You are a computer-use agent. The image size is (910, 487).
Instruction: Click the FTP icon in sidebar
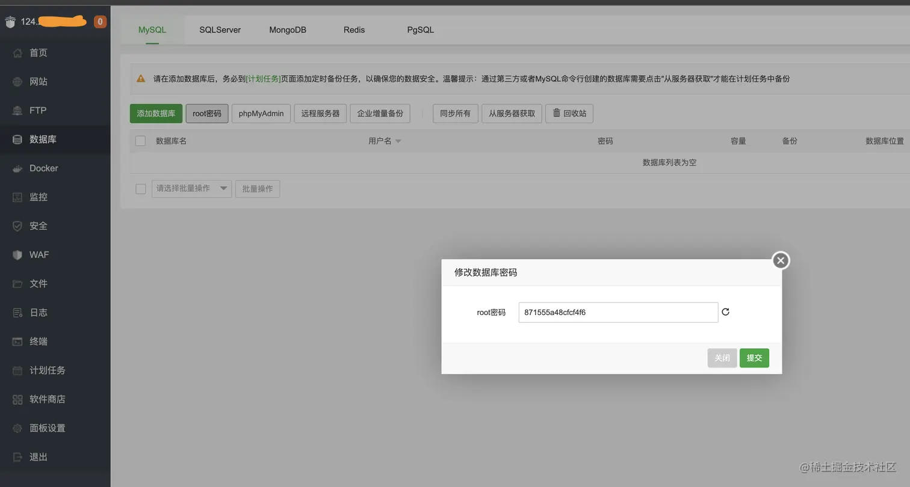[17, 111]
